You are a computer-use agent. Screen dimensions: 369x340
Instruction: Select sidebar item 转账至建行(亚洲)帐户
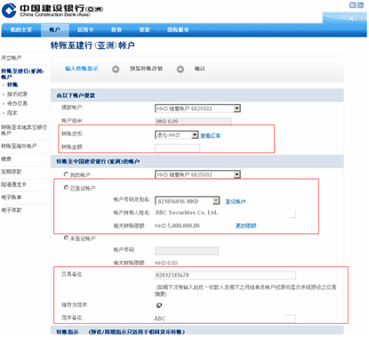click(22, 74)
